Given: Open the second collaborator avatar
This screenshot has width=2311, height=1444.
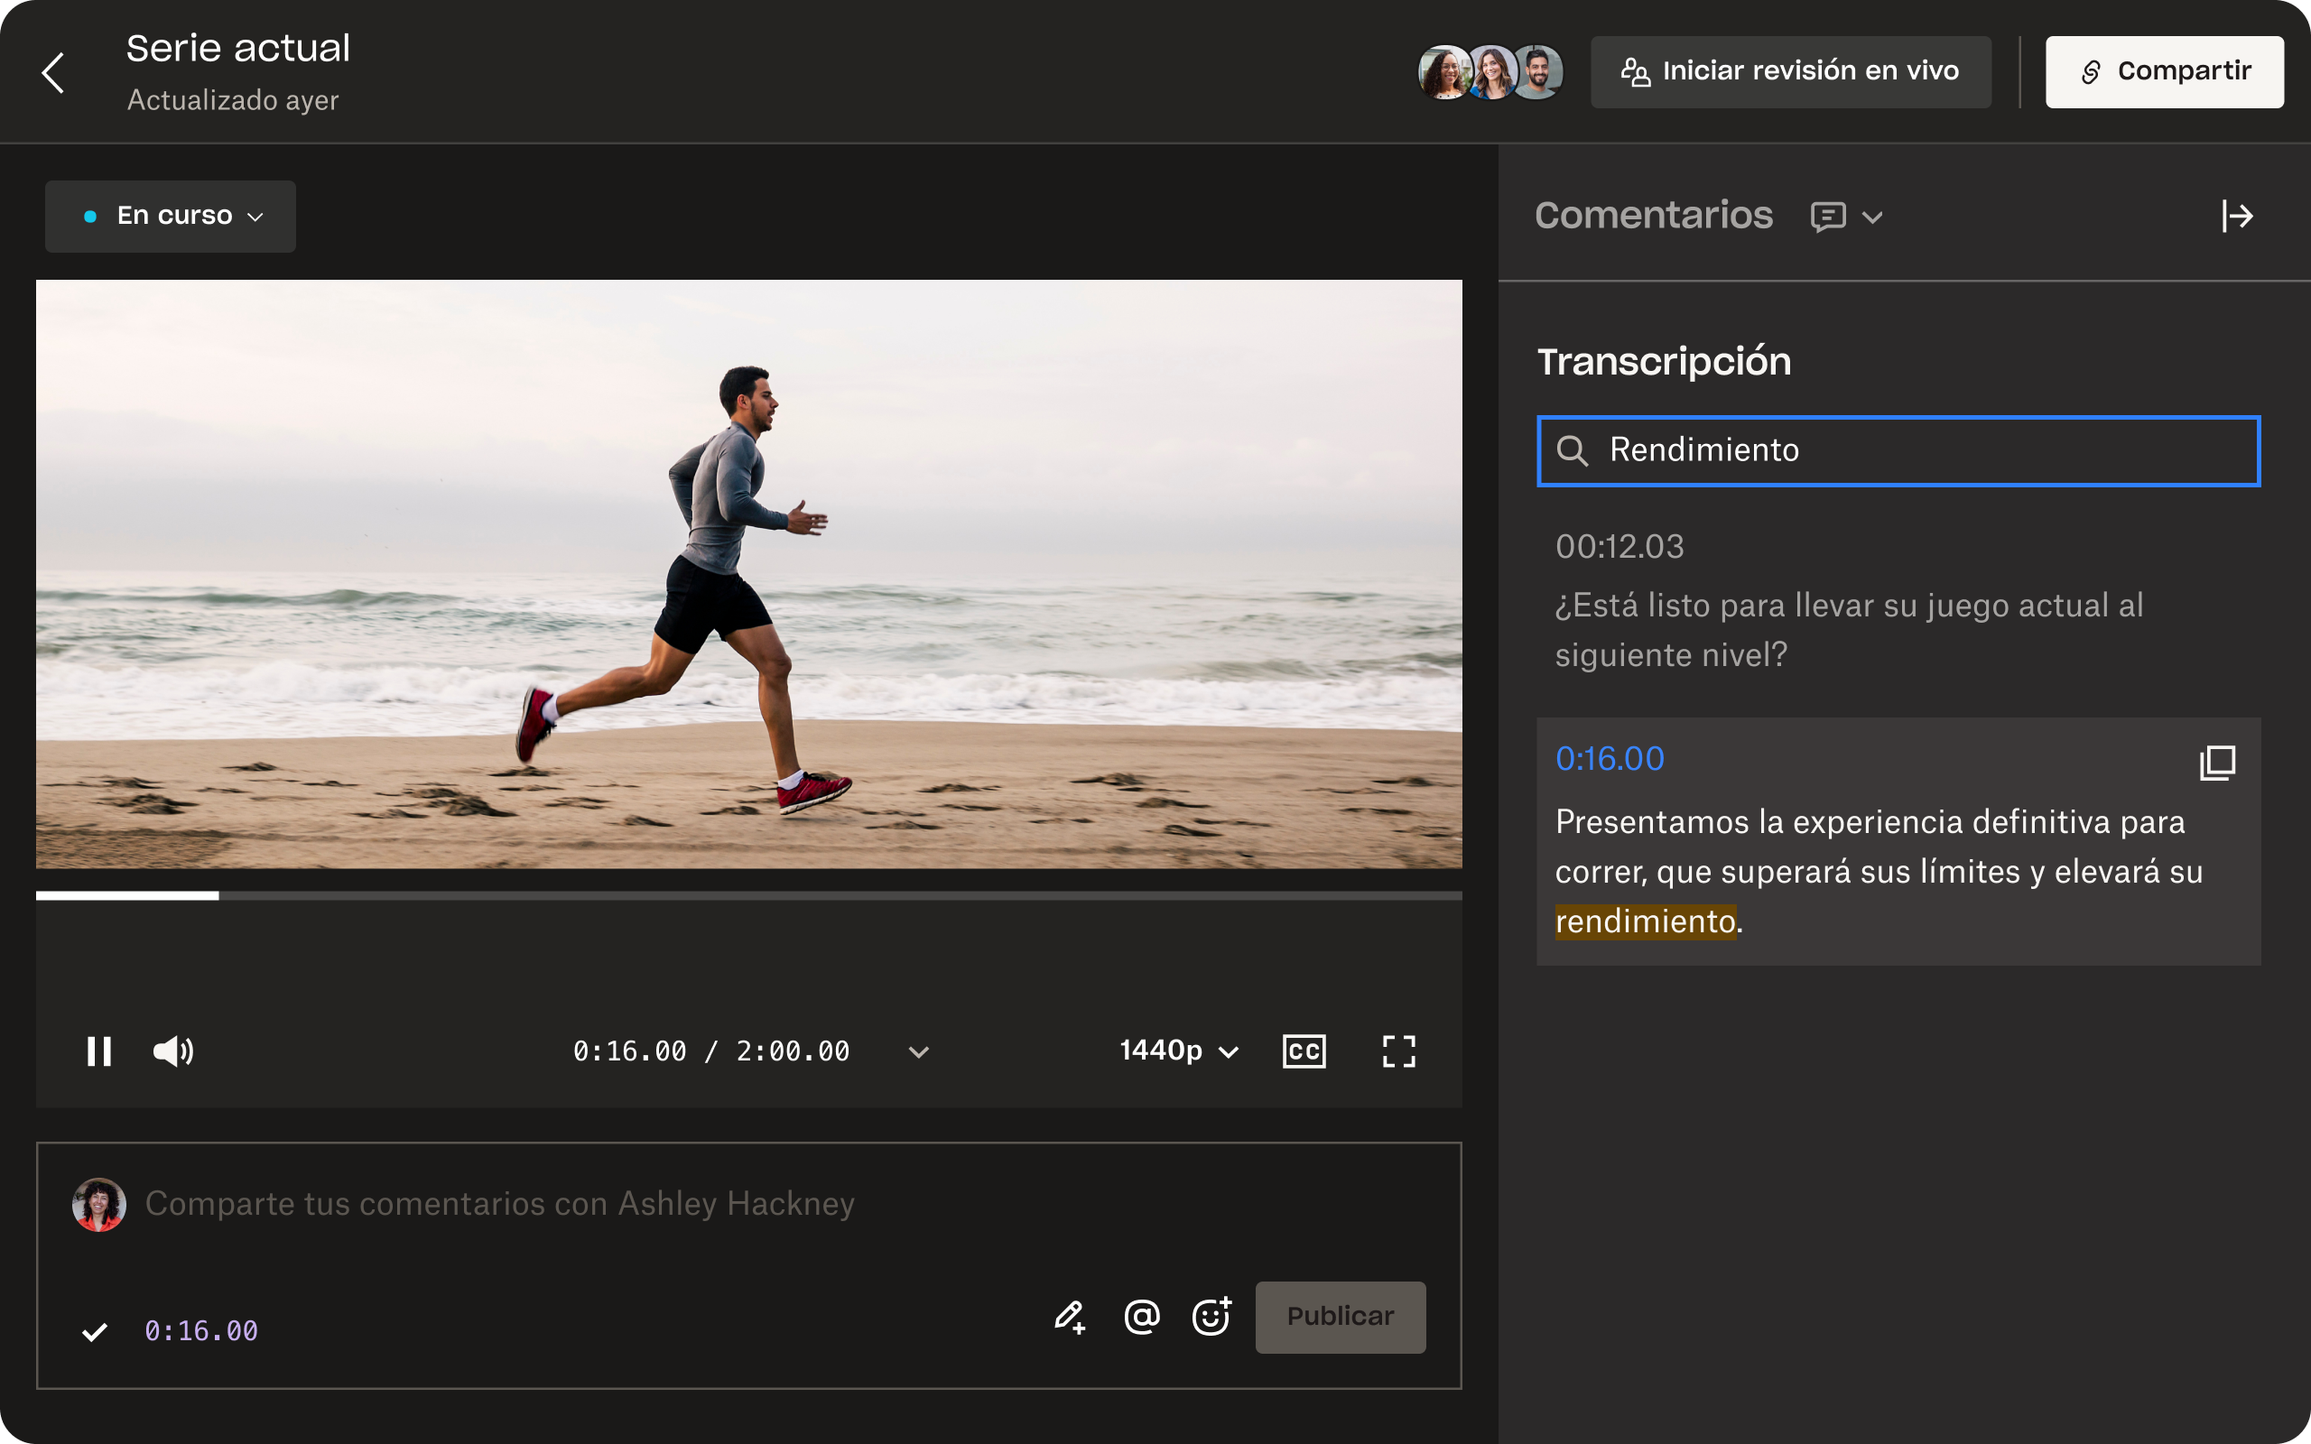Looking at the screenshot, I should [1491, 72].
